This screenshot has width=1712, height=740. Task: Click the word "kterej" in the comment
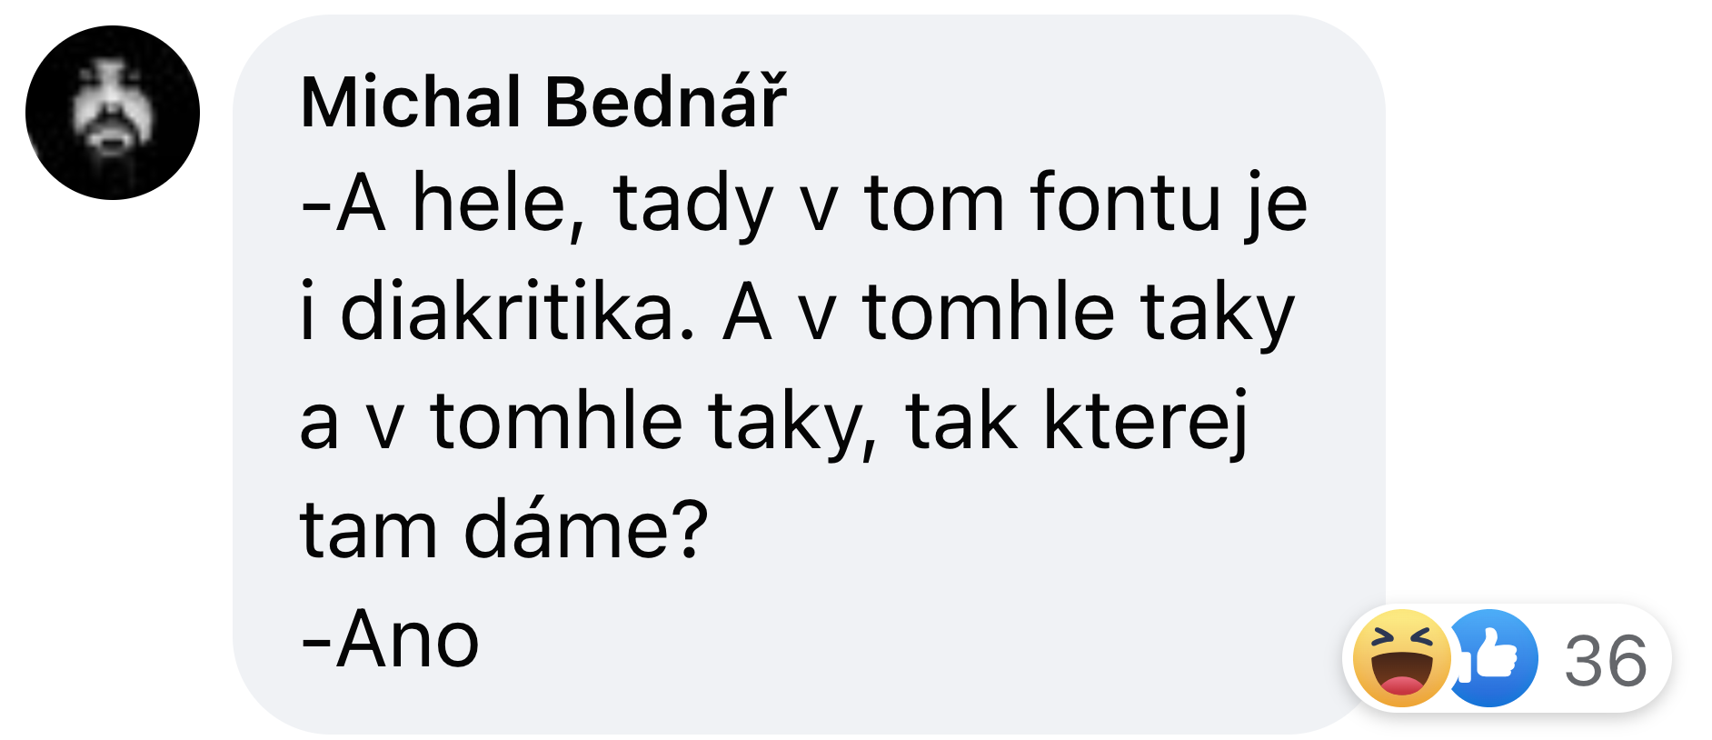pyautogui.click(x=1147, y=422)
